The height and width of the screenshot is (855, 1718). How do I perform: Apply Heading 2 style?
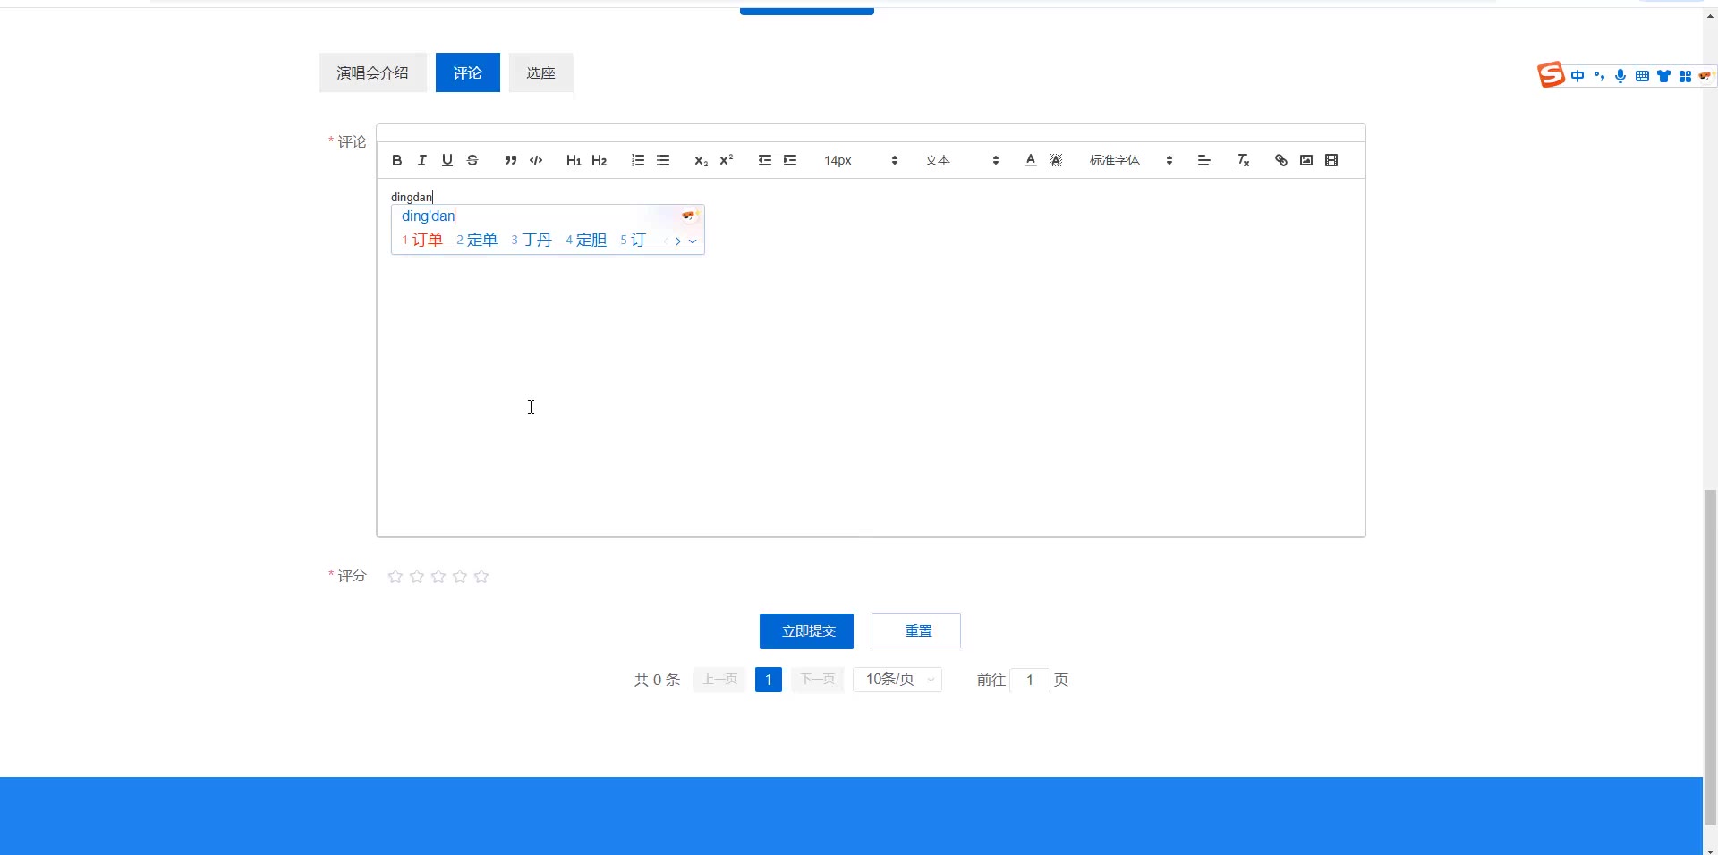point(600,160)
